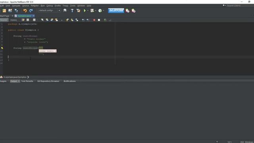
Task: Open the Test Results tab
Action: (x=27, y=81)
